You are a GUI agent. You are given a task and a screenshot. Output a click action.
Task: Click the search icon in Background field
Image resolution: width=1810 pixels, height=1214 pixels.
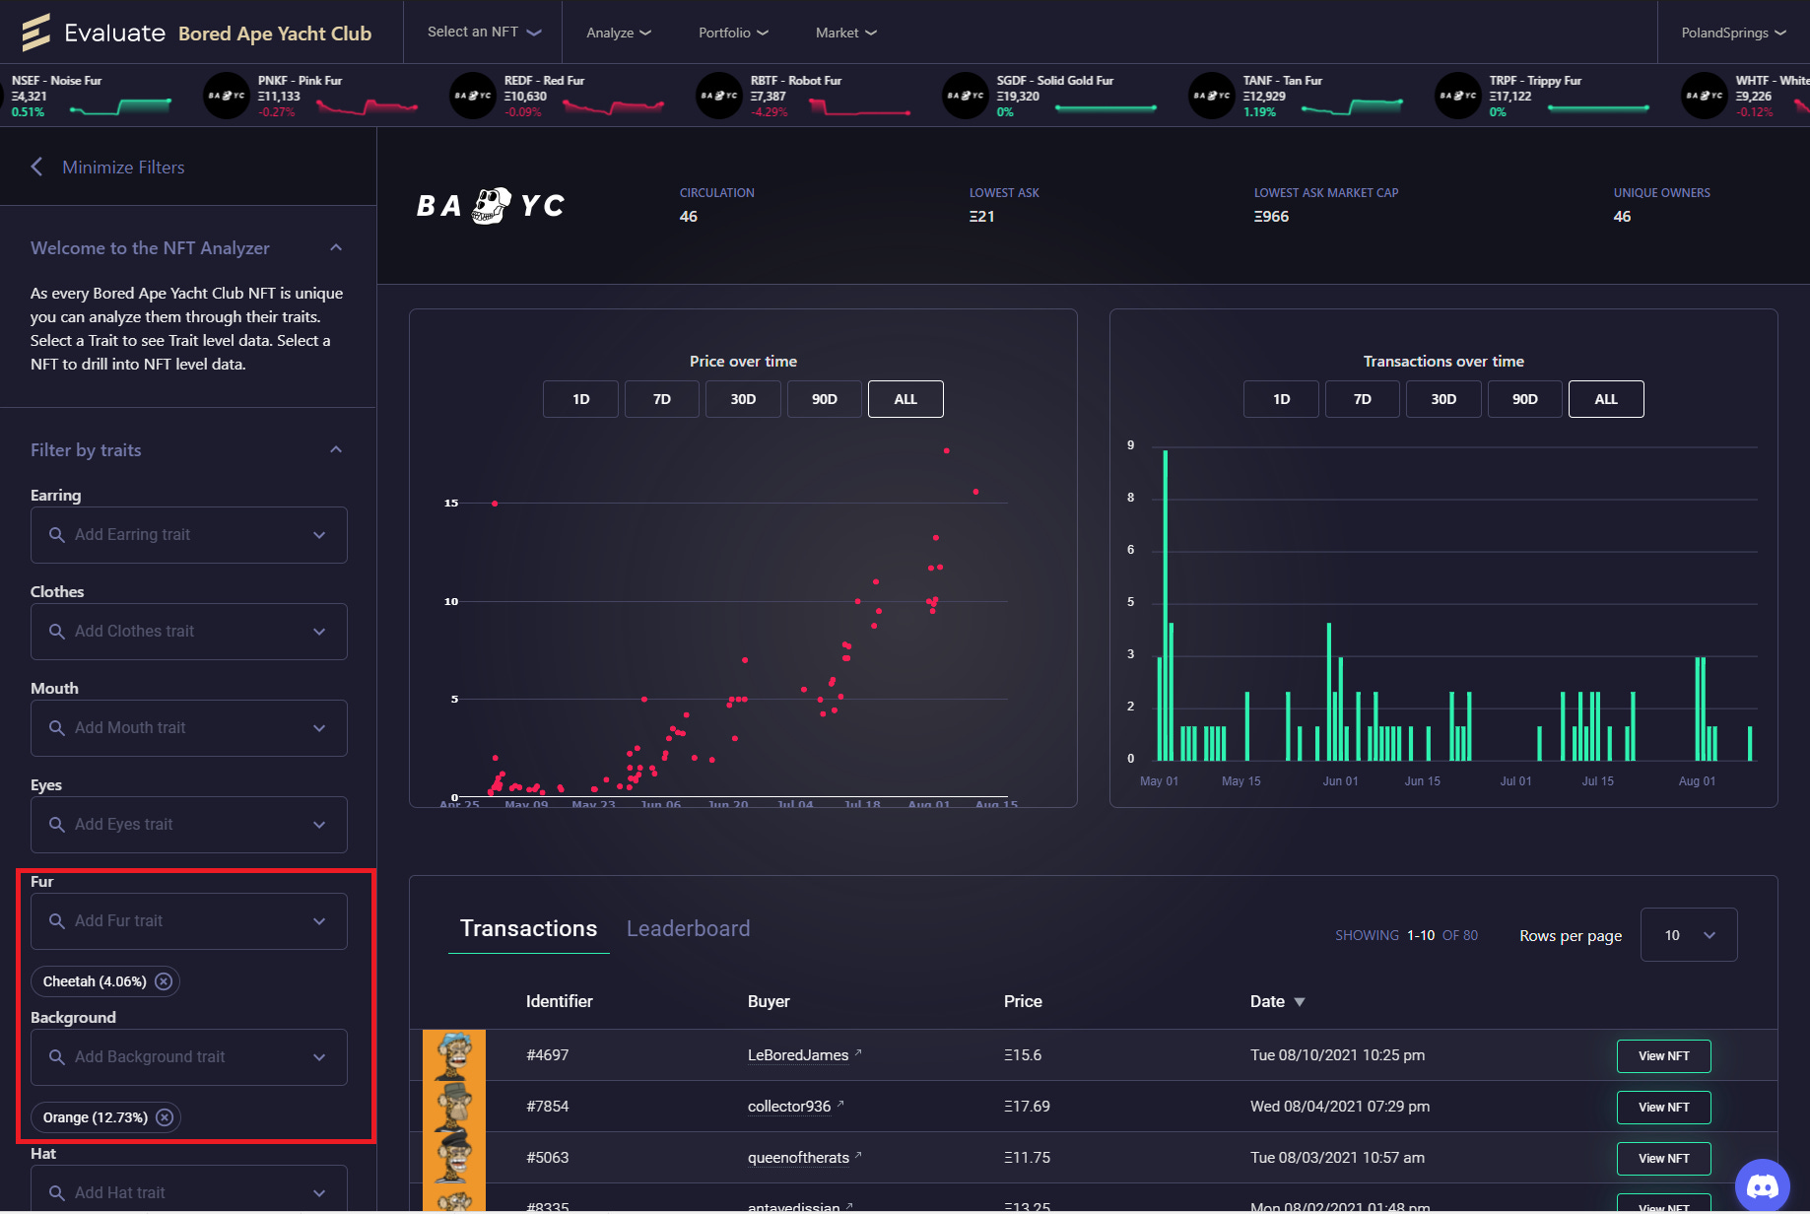(57, 1057)
